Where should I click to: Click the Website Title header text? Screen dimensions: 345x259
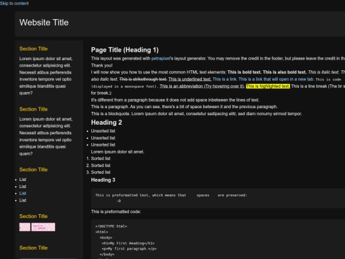coord(44,22)
